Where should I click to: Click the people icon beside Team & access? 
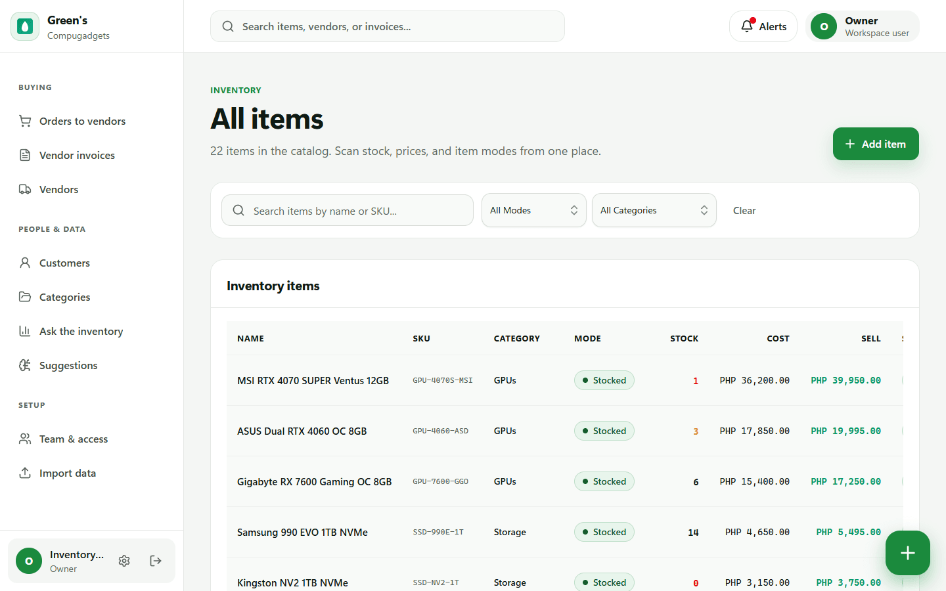pyautogui.click(x=25, y=439)
